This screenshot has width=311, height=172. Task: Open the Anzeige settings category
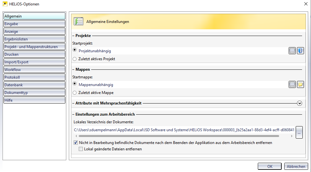pyautogui.click(x=34, y=31)
